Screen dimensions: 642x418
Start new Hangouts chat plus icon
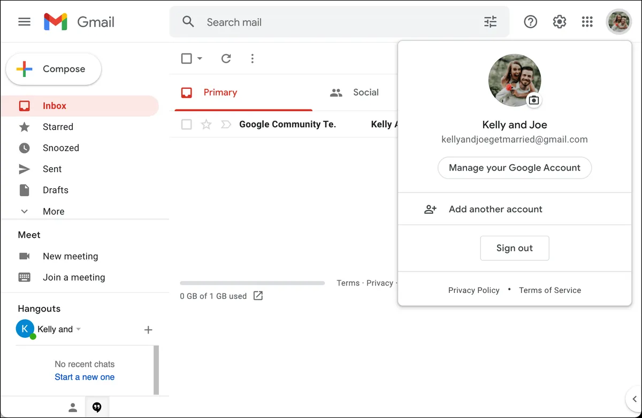tap(148, 330)
